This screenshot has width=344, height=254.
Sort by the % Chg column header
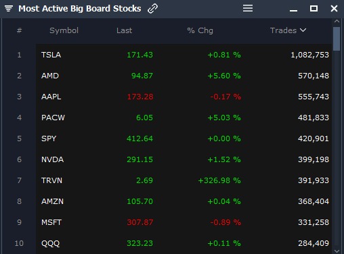[200, 30]
